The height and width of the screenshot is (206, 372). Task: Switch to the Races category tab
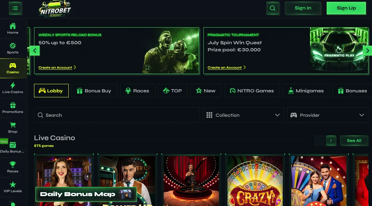point(137,91)
